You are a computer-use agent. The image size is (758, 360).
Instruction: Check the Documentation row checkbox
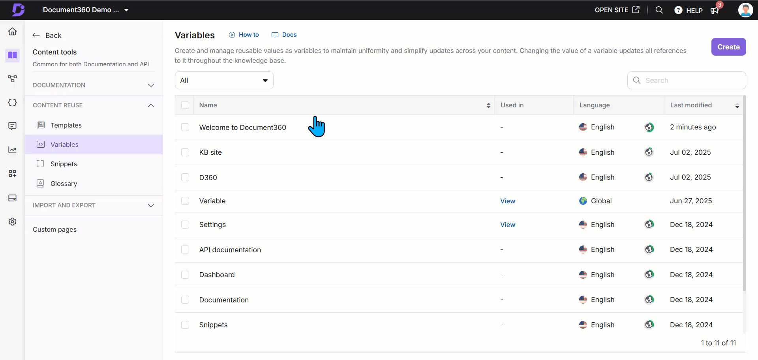185,300
